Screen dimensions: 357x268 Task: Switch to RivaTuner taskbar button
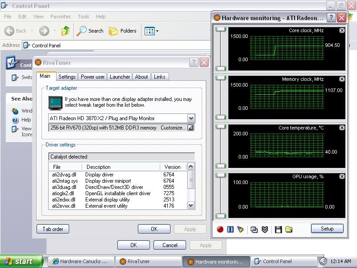click(x=148, y=261)
